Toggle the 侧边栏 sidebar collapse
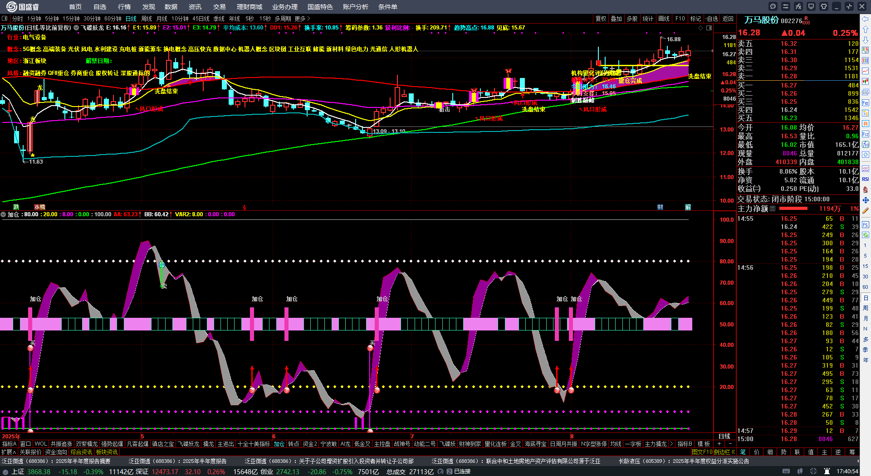Viewport: 871px width, 476px height. click(724, 452)
